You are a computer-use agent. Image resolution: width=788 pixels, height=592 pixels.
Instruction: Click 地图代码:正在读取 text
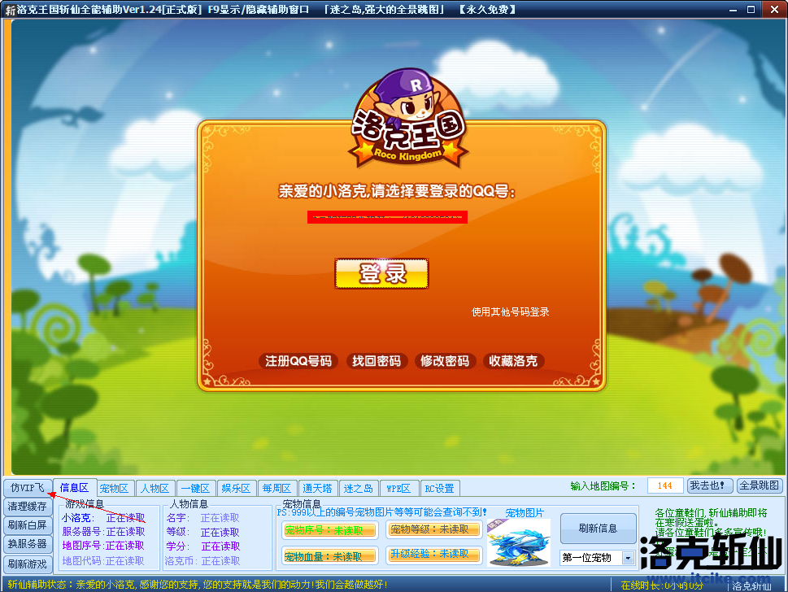pos(103,561)
